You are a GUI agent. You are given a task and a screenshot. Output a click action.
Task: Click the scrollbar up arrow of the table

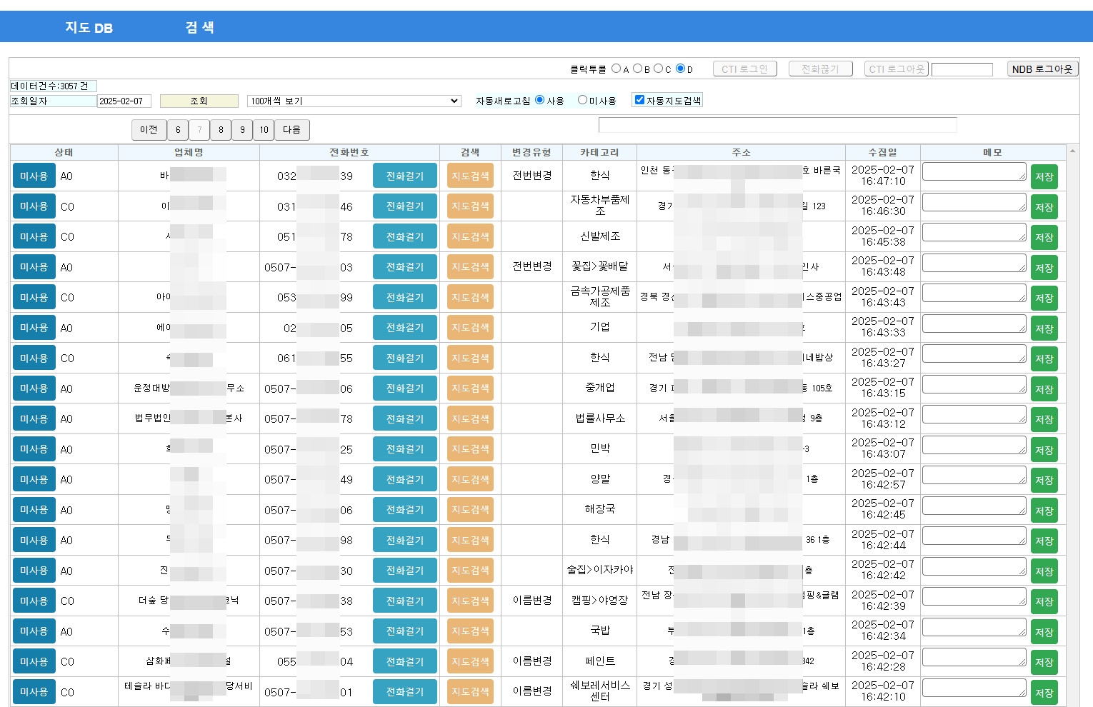1072,151
